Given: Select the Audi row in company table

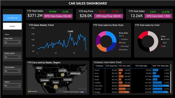Looking at the screenshot, I should point(132,73).
